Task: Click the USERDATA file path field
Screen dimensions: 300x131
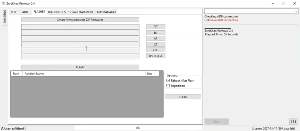Action: coord(80,56)
